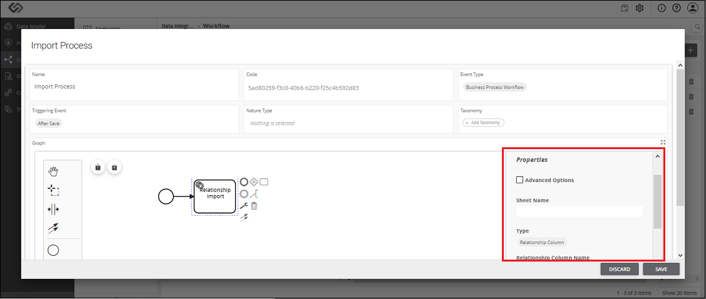
Task: Click the application logo at top left
Action: [x=16, y=8]
